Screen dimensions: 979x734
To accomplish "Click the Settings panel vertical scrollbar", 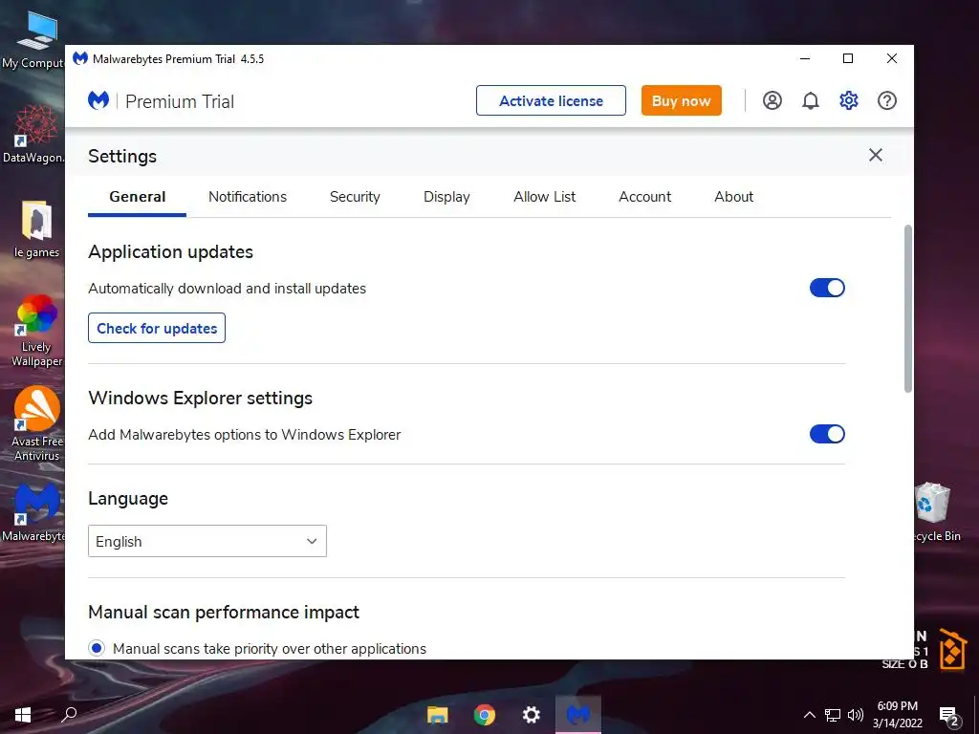I will pyautogui.click(x=908, y=309).
